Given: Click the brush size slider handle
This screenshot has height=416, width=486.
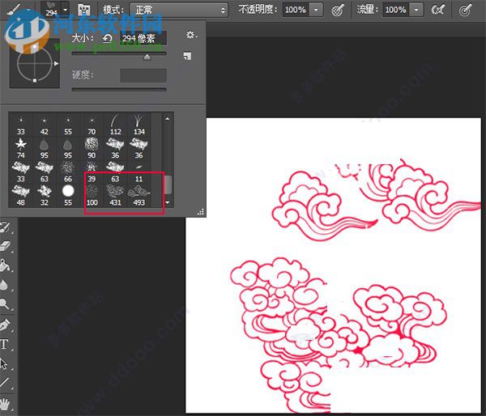Looking at the screenshot, I should [147, 57].
